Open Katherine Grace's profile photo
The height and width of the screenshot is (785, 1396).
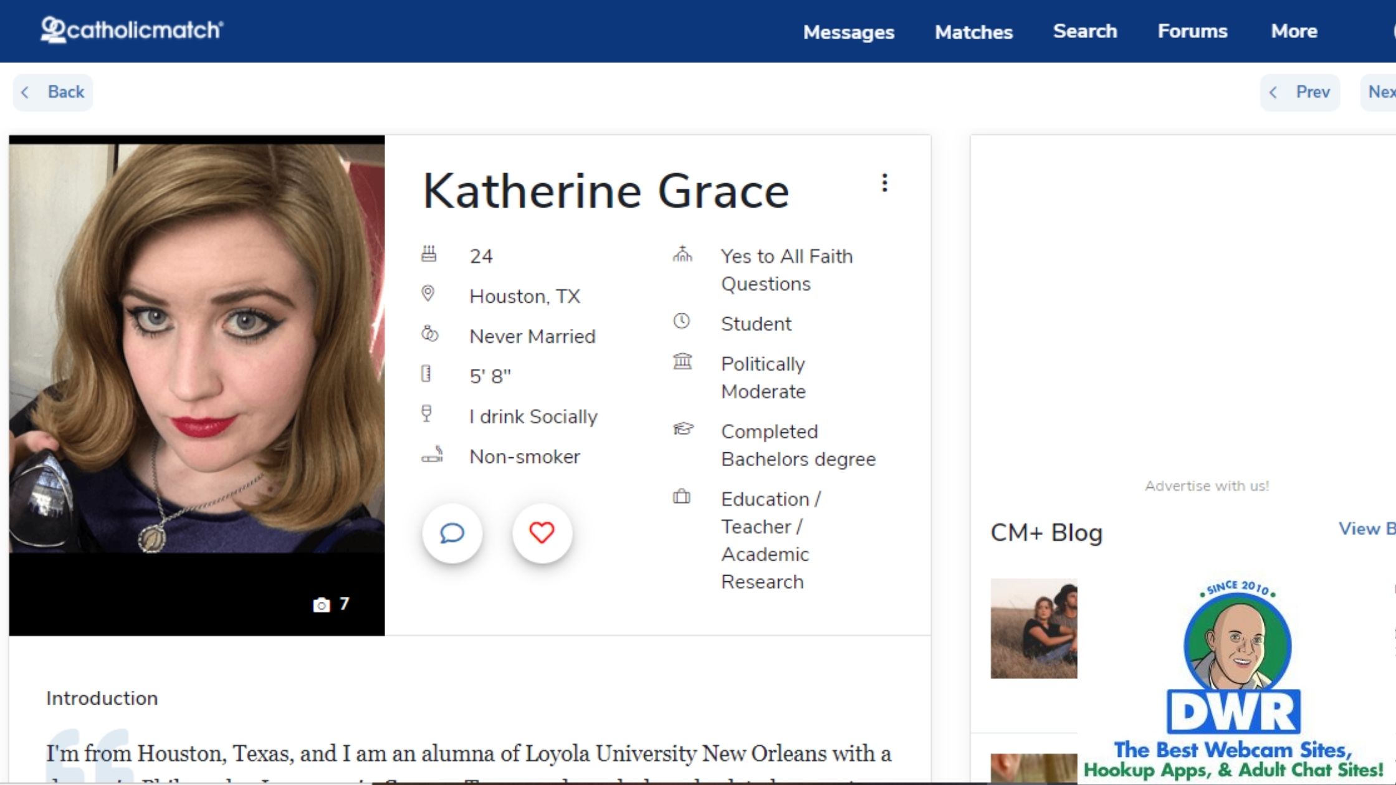point(197,349)
